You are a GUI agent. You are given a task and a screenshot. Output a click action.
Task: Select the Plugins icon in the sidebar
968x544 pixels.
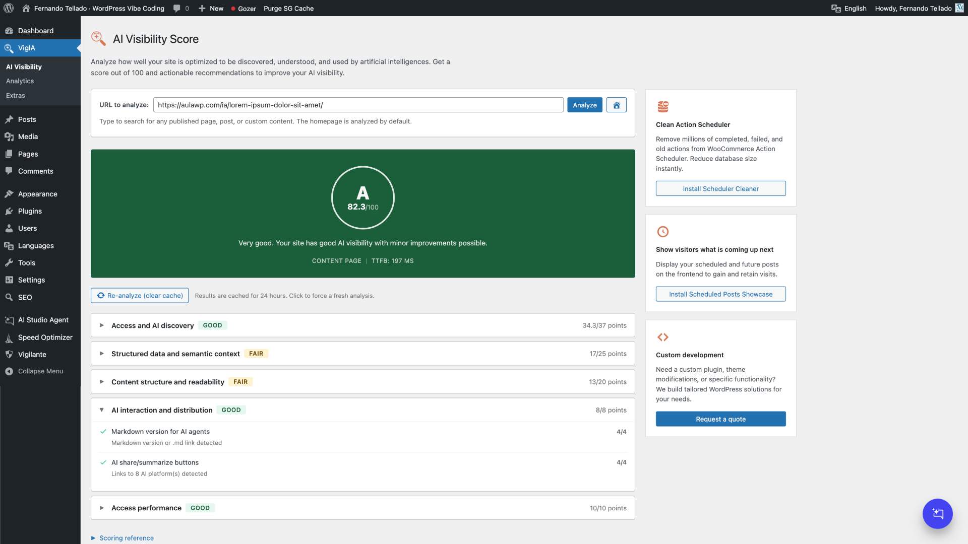click(x=9, y=211)
